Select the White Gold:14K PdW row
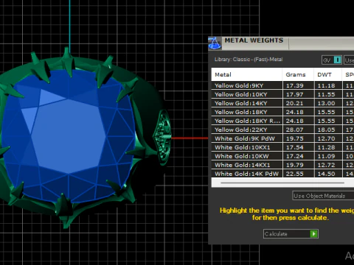The height and width of the screenshot is (265, 354). [x=282, y=174]
